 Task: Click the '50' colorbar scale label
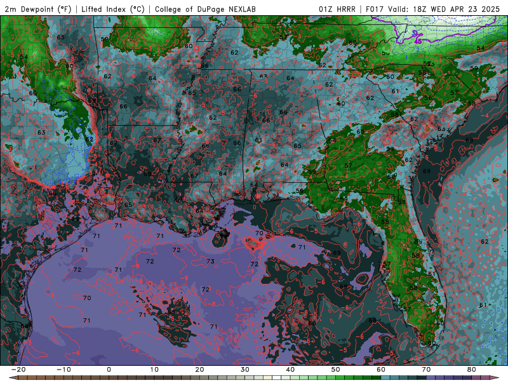[336, 370]
